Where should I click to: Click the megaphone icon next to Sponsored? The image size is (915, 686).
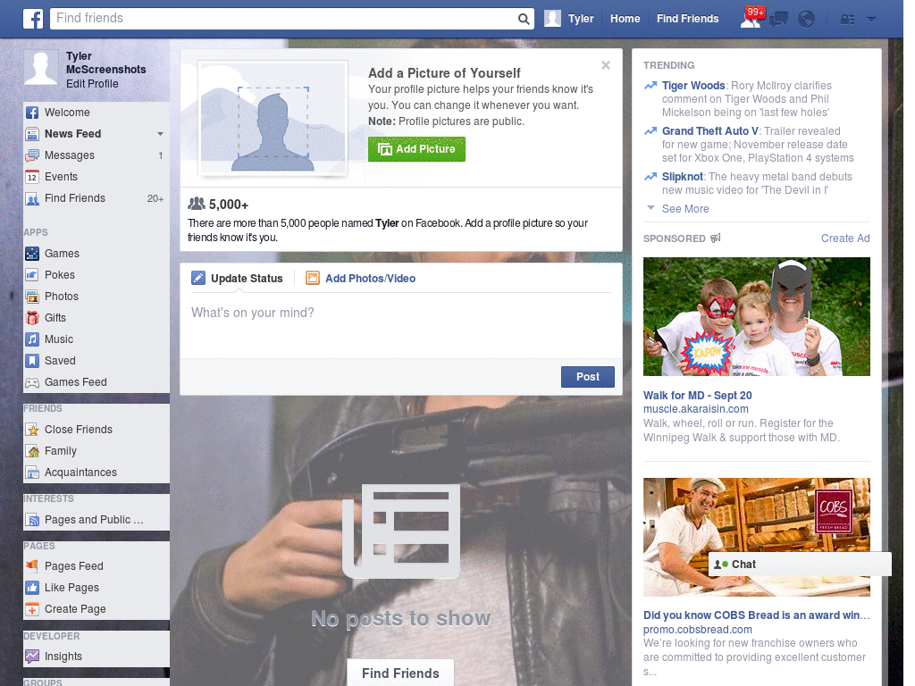tap(716, 238)
